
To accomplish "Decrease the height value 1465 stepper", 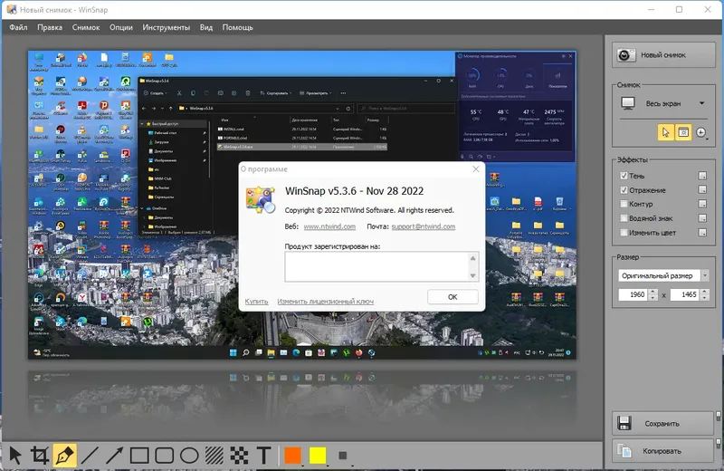I will pyautogui.click(x=705, y=297).
